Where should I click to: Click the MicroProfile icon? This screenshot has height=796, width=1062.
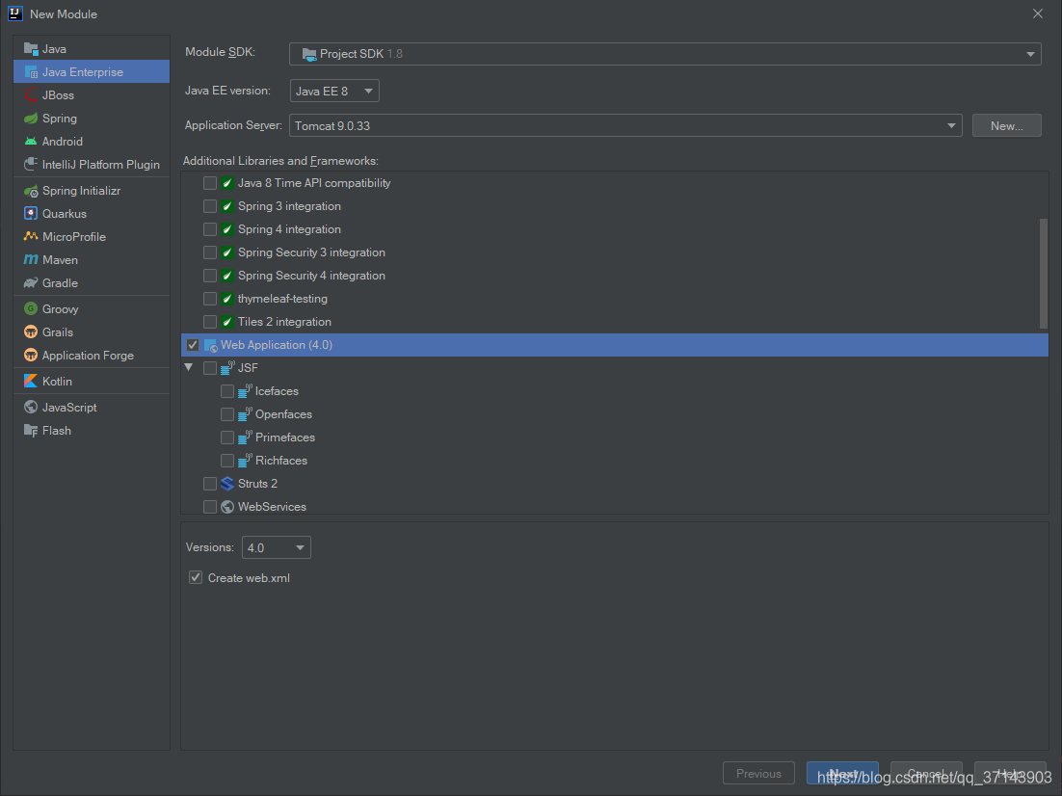click(x=31, y=236)
